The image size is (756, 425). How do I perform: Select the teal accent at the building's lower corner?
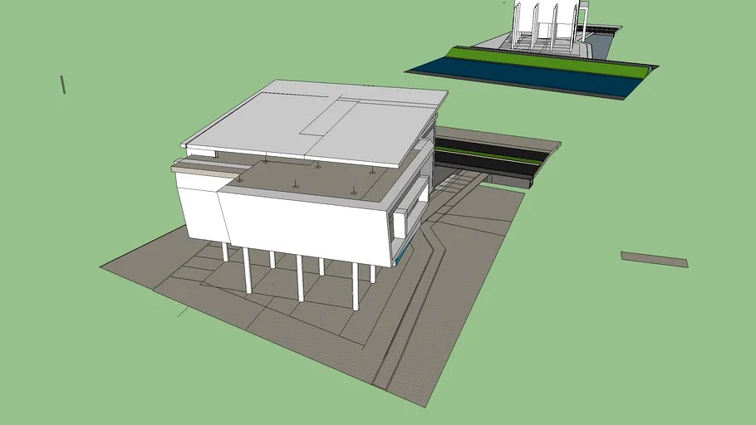coord(403,255)
